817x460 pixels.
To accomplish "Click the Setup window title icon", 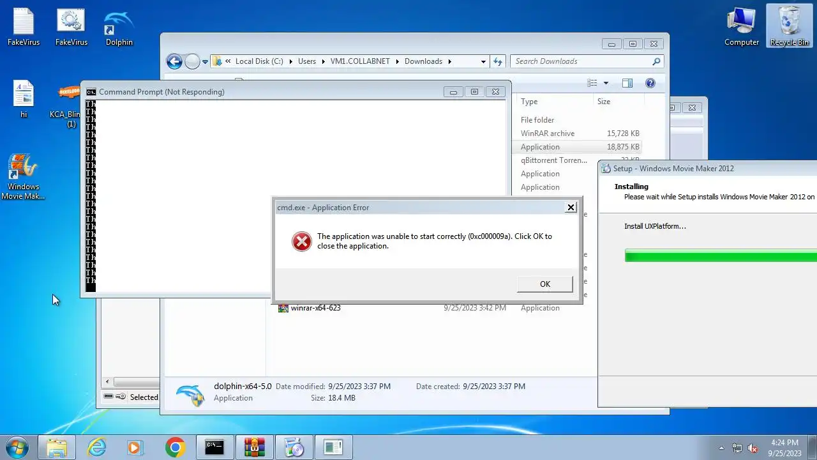I will click(606, 169).
